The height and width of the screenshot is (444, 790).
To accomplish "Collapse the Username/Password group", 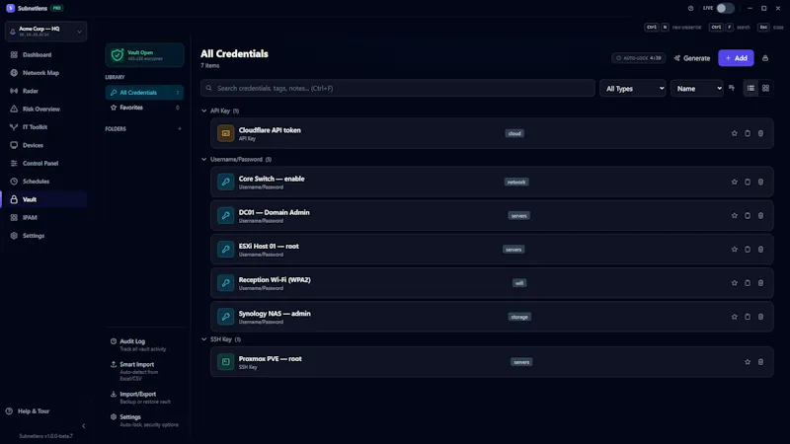I will point(204,159).
